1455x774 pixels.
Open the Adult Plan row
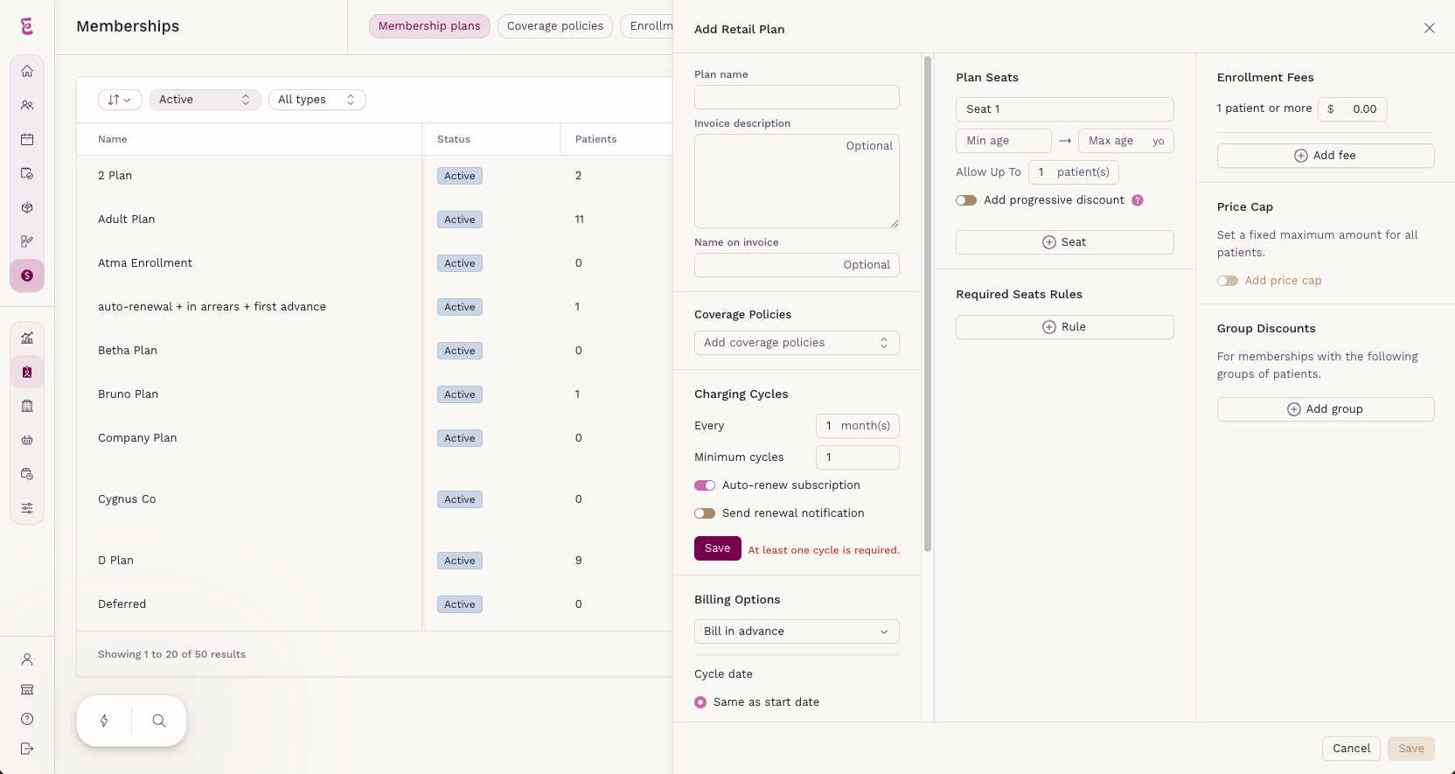coord(374,220)
